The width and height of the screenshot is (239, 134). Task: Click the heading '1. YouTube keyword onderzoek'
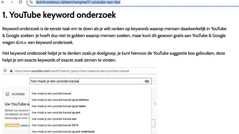pyautogui.click(x=59, y=15)
